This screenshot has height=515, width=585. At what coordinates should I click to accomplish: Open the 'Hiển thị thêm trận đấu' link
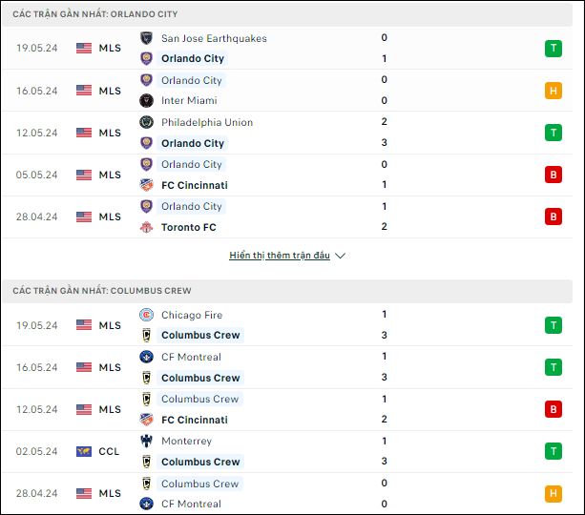tap(280, 256)
